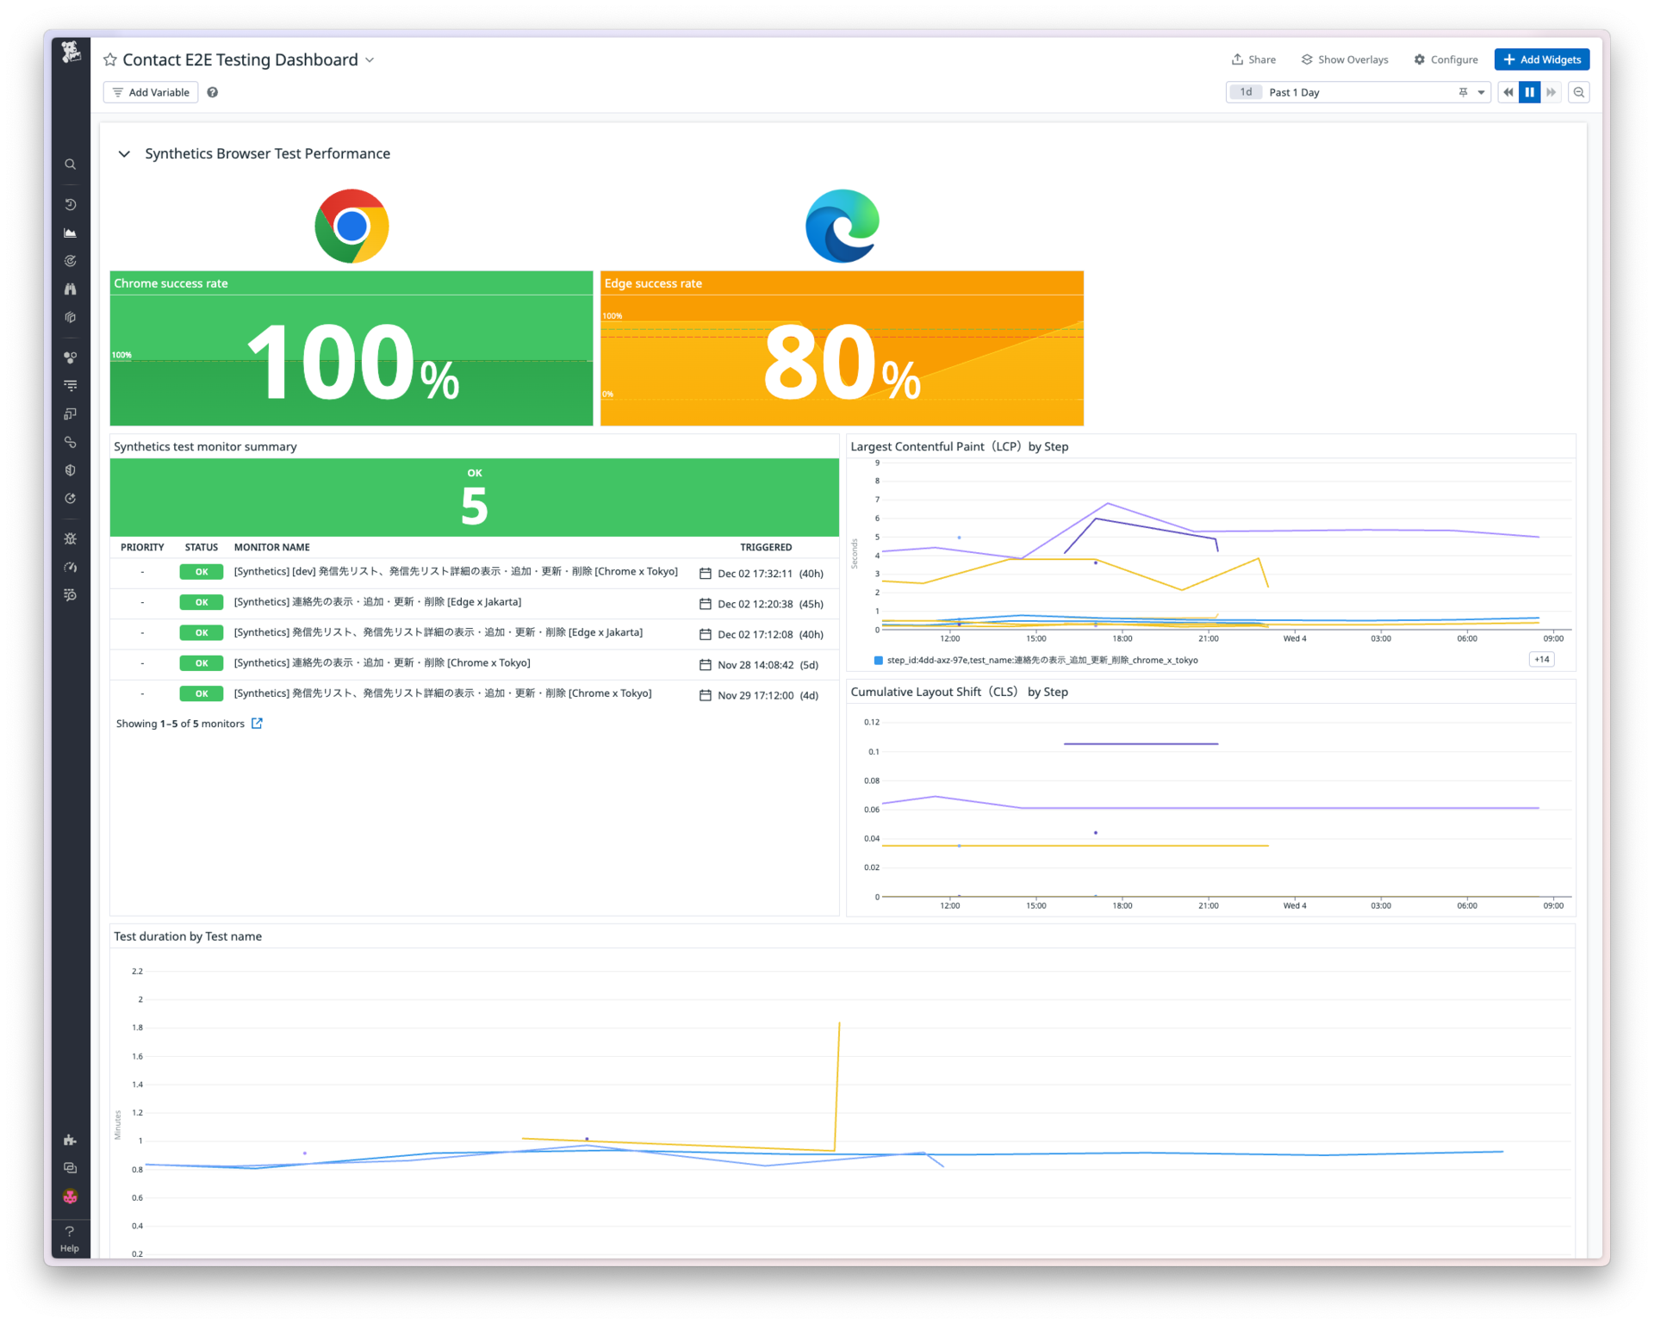Open the 連絡先の表示 [Edge x Jakarta] monitor
The image size is (1654, 1324).
[x=475, y=603]
